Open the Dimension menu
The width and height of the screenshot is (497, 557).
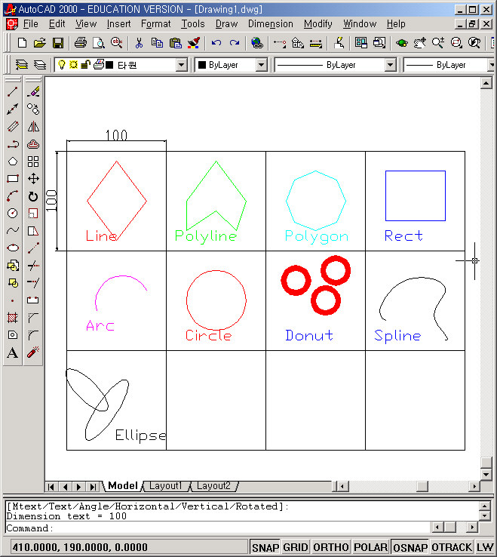[271, 24]
